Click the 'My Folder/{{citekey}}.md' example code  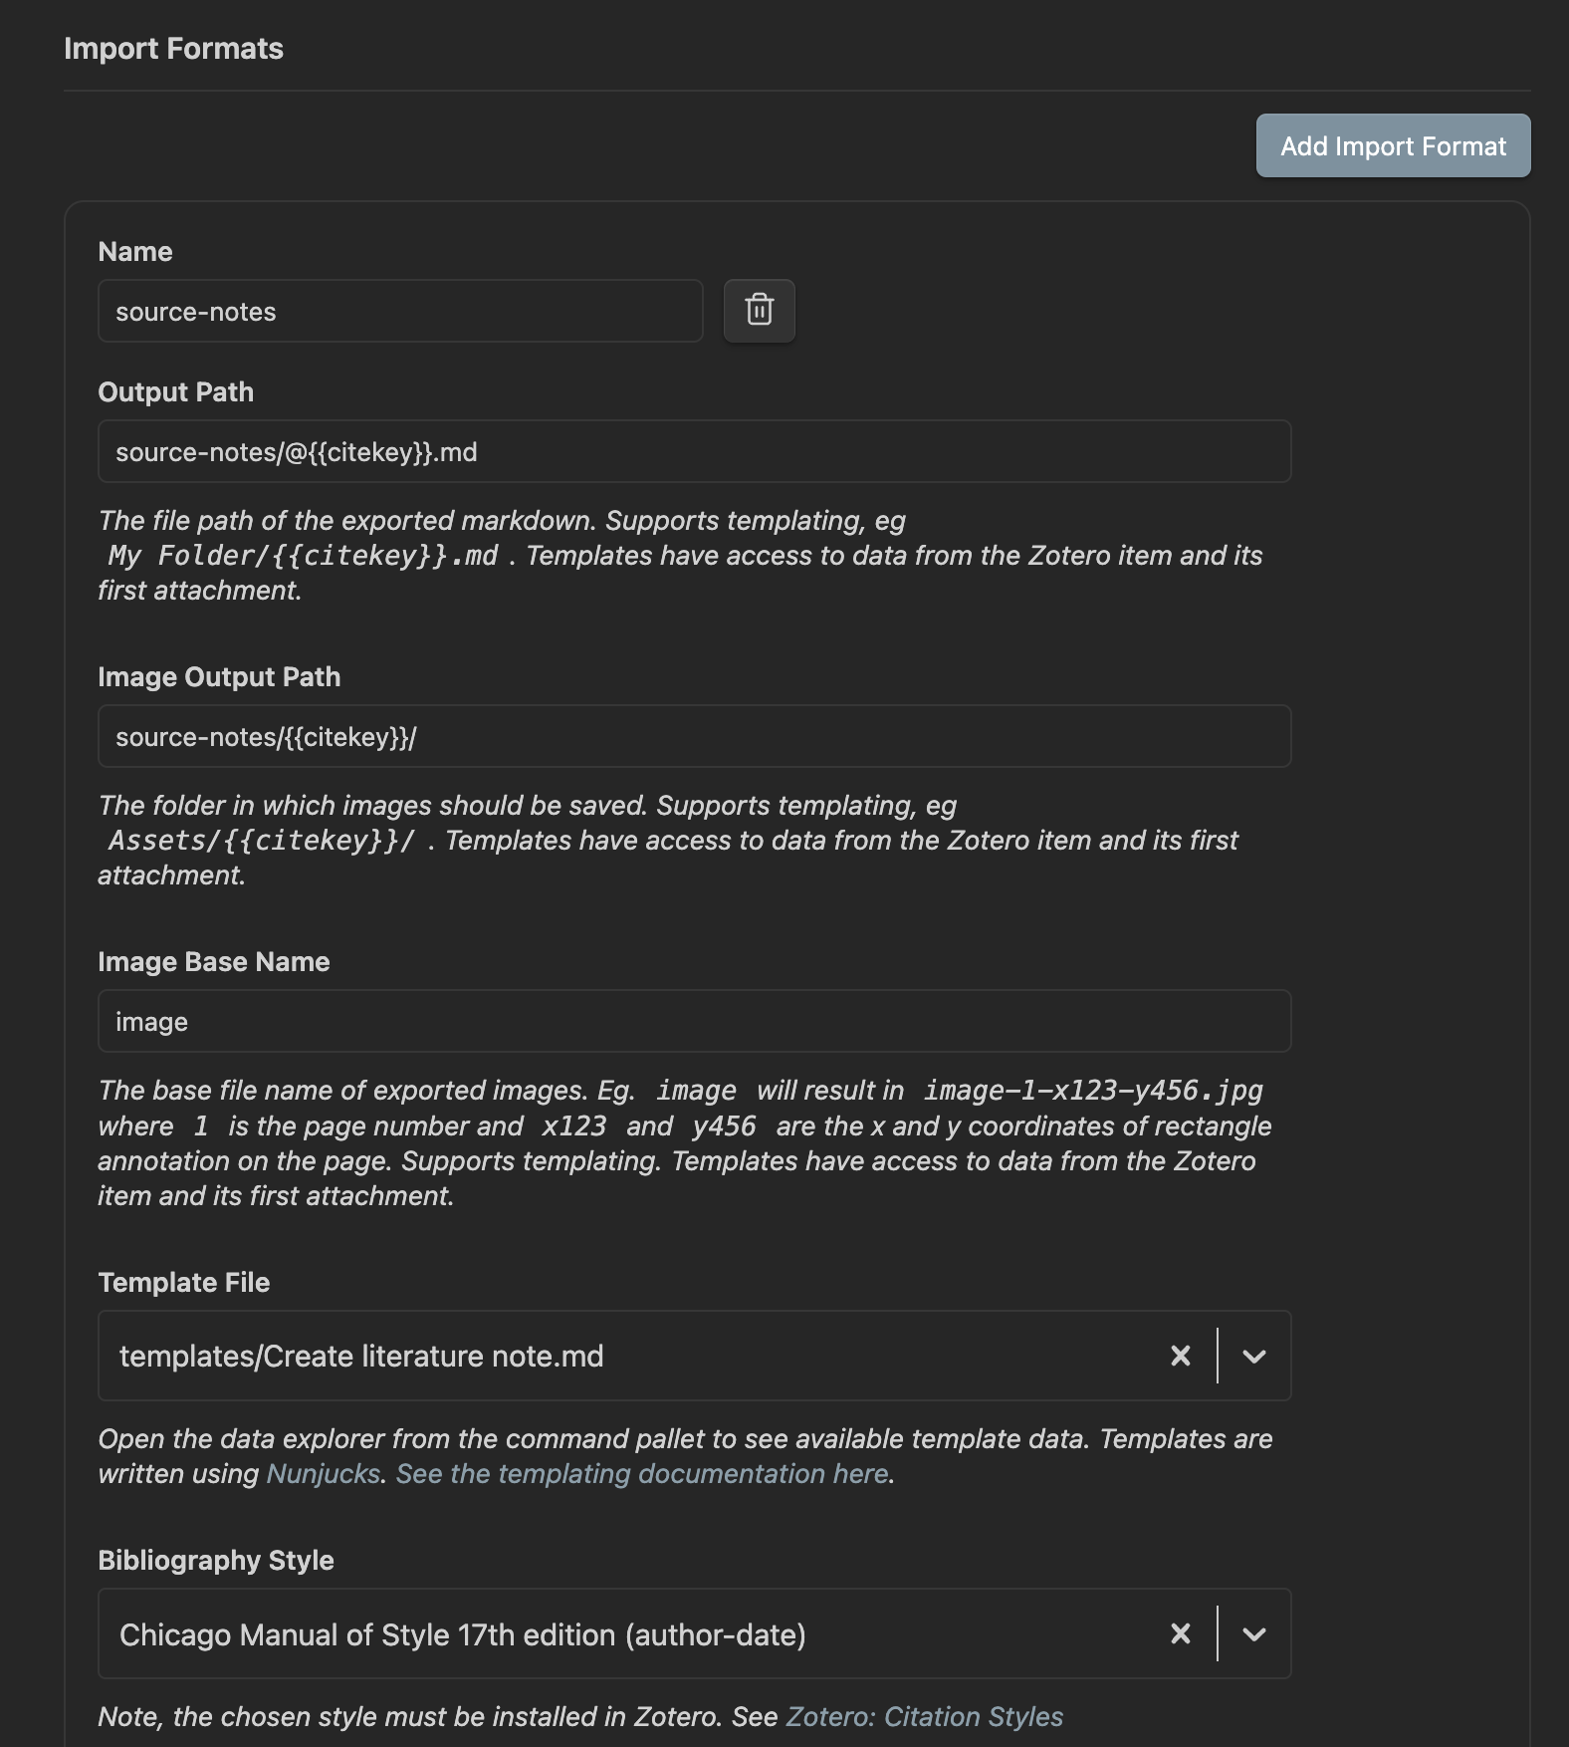click(x=303, y=556)
